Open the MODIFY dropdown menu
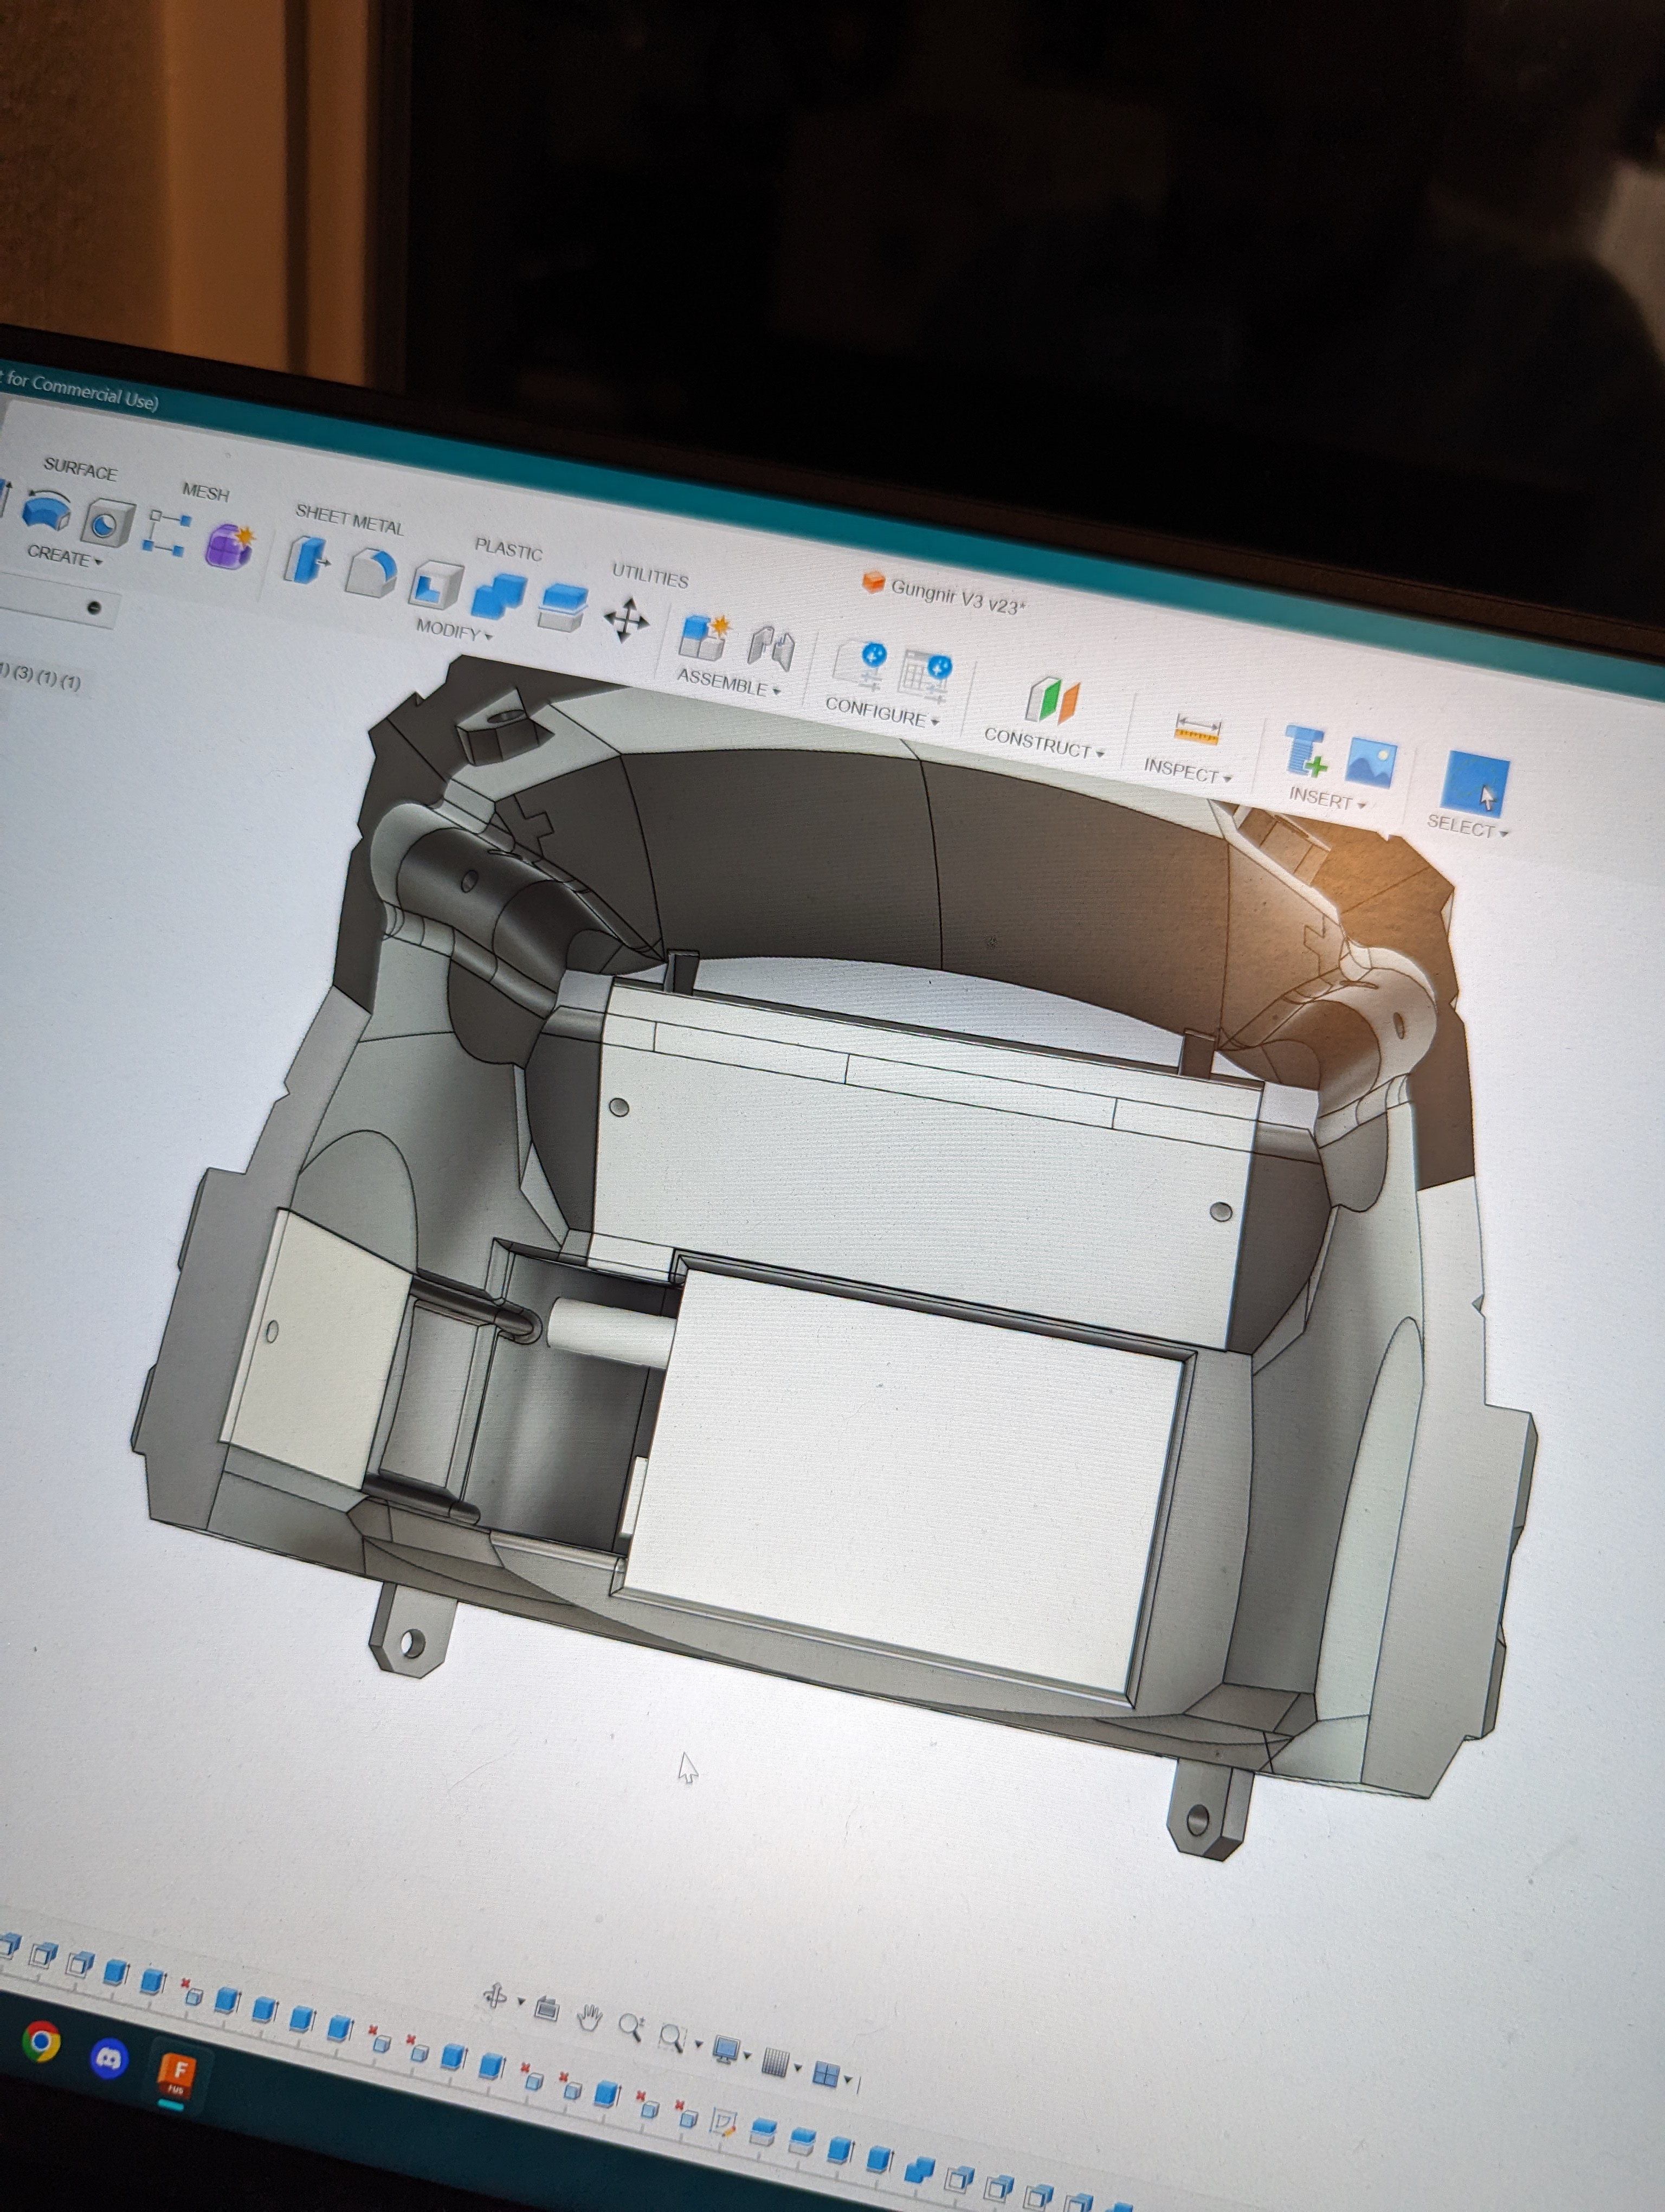Image resolution: width=1665 pixels, height=2212 pixels. pos(455,630)
